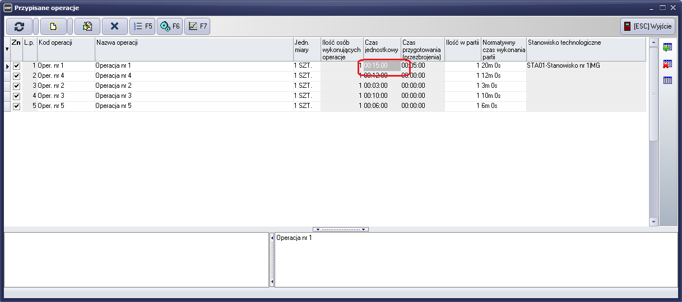The image size is (682, 302).
Task: Click the add table row icon with green plus
Action: point(667,47)
